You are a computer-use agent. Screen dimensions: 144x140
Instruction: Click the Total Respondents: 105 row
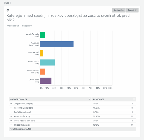72,129
